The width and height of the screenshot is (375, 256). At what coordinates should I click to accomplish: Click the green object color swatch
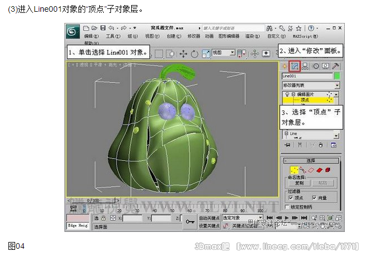(x=337, y=76)
